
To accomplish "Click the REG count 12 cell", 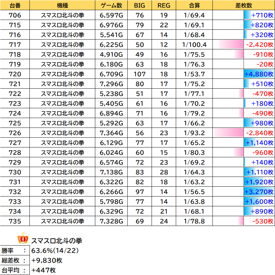I will coord(164,44).
